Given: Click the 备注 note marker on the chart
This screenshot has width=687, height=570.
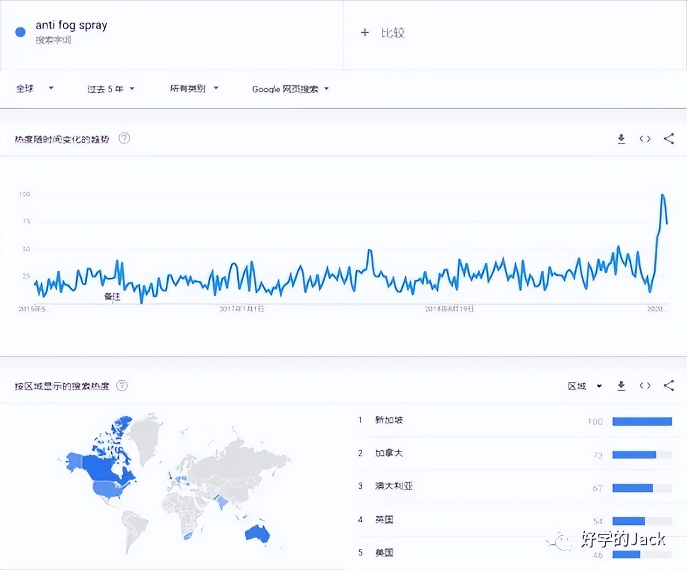Looking at the screenshot, I should point(112,297).
